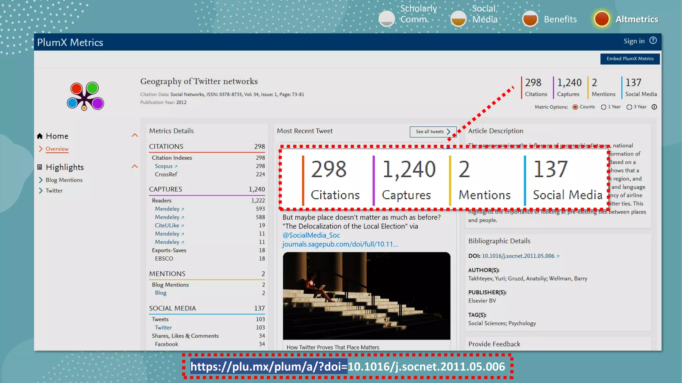
Task: Click the Highlights document icon
Action: tap(40, 167)
